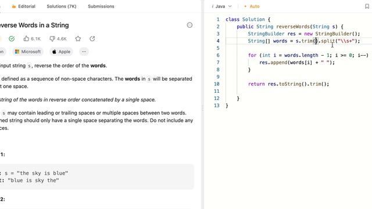Viewport: 372px width, 209px height.
Task: Click the example input "the sky is blue"
Action: pos(42,173)
